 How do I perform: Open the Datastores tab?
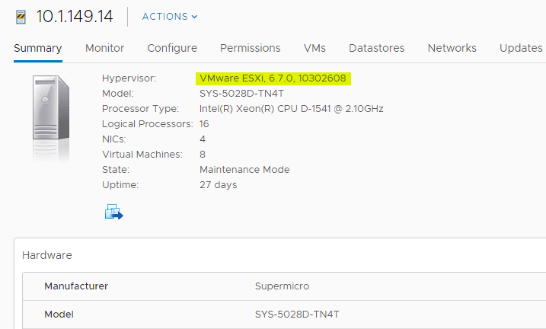[x=376, y=48]
